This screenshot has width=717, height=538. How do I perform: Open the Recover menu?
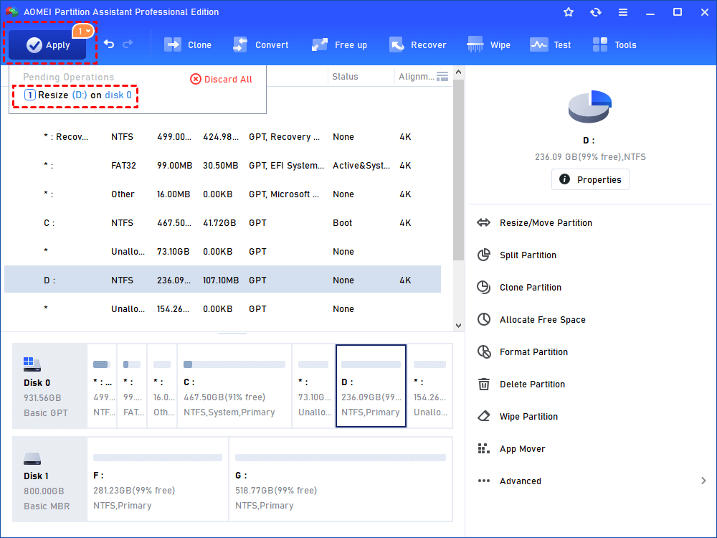pyautogui.click(x=417, y=44)
